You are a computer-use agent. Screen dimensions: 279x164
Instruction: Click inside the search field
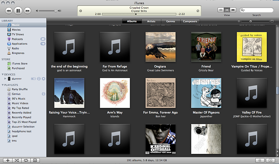256,10
